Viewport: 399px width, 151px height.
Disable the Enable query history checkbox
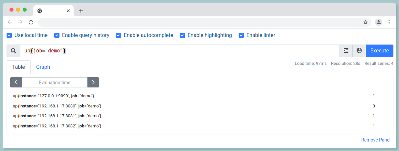[57, 35]
